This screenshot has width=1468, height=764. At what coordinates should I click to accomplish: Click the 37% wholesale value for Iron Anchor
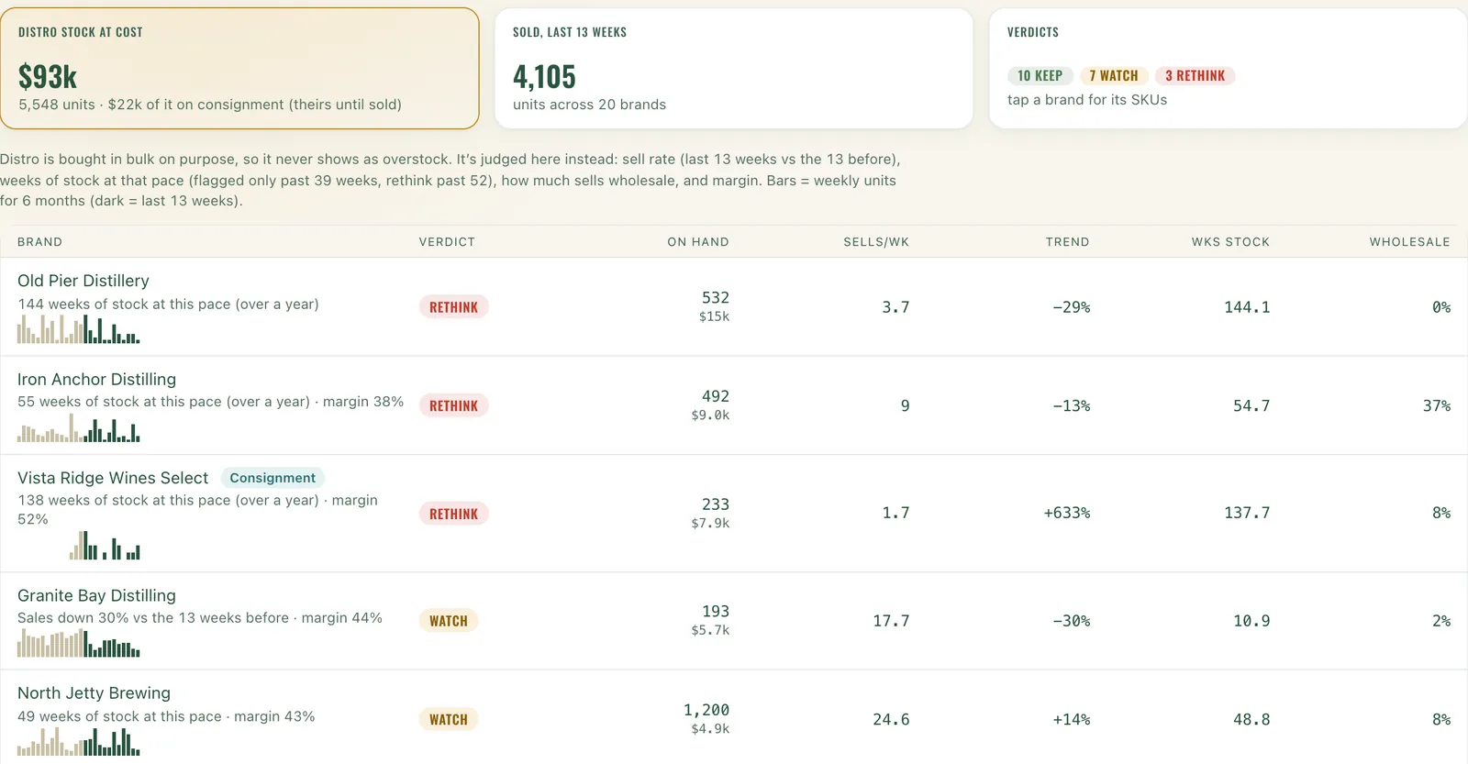(1437, 405)
